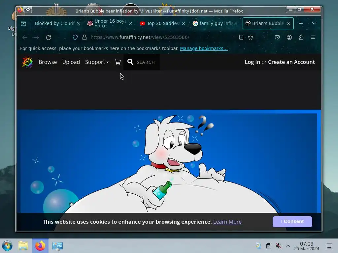Click Create an Account link
The width and height of the screenshot is (338, 253).
pyautogui.click(x=291, y=62)
